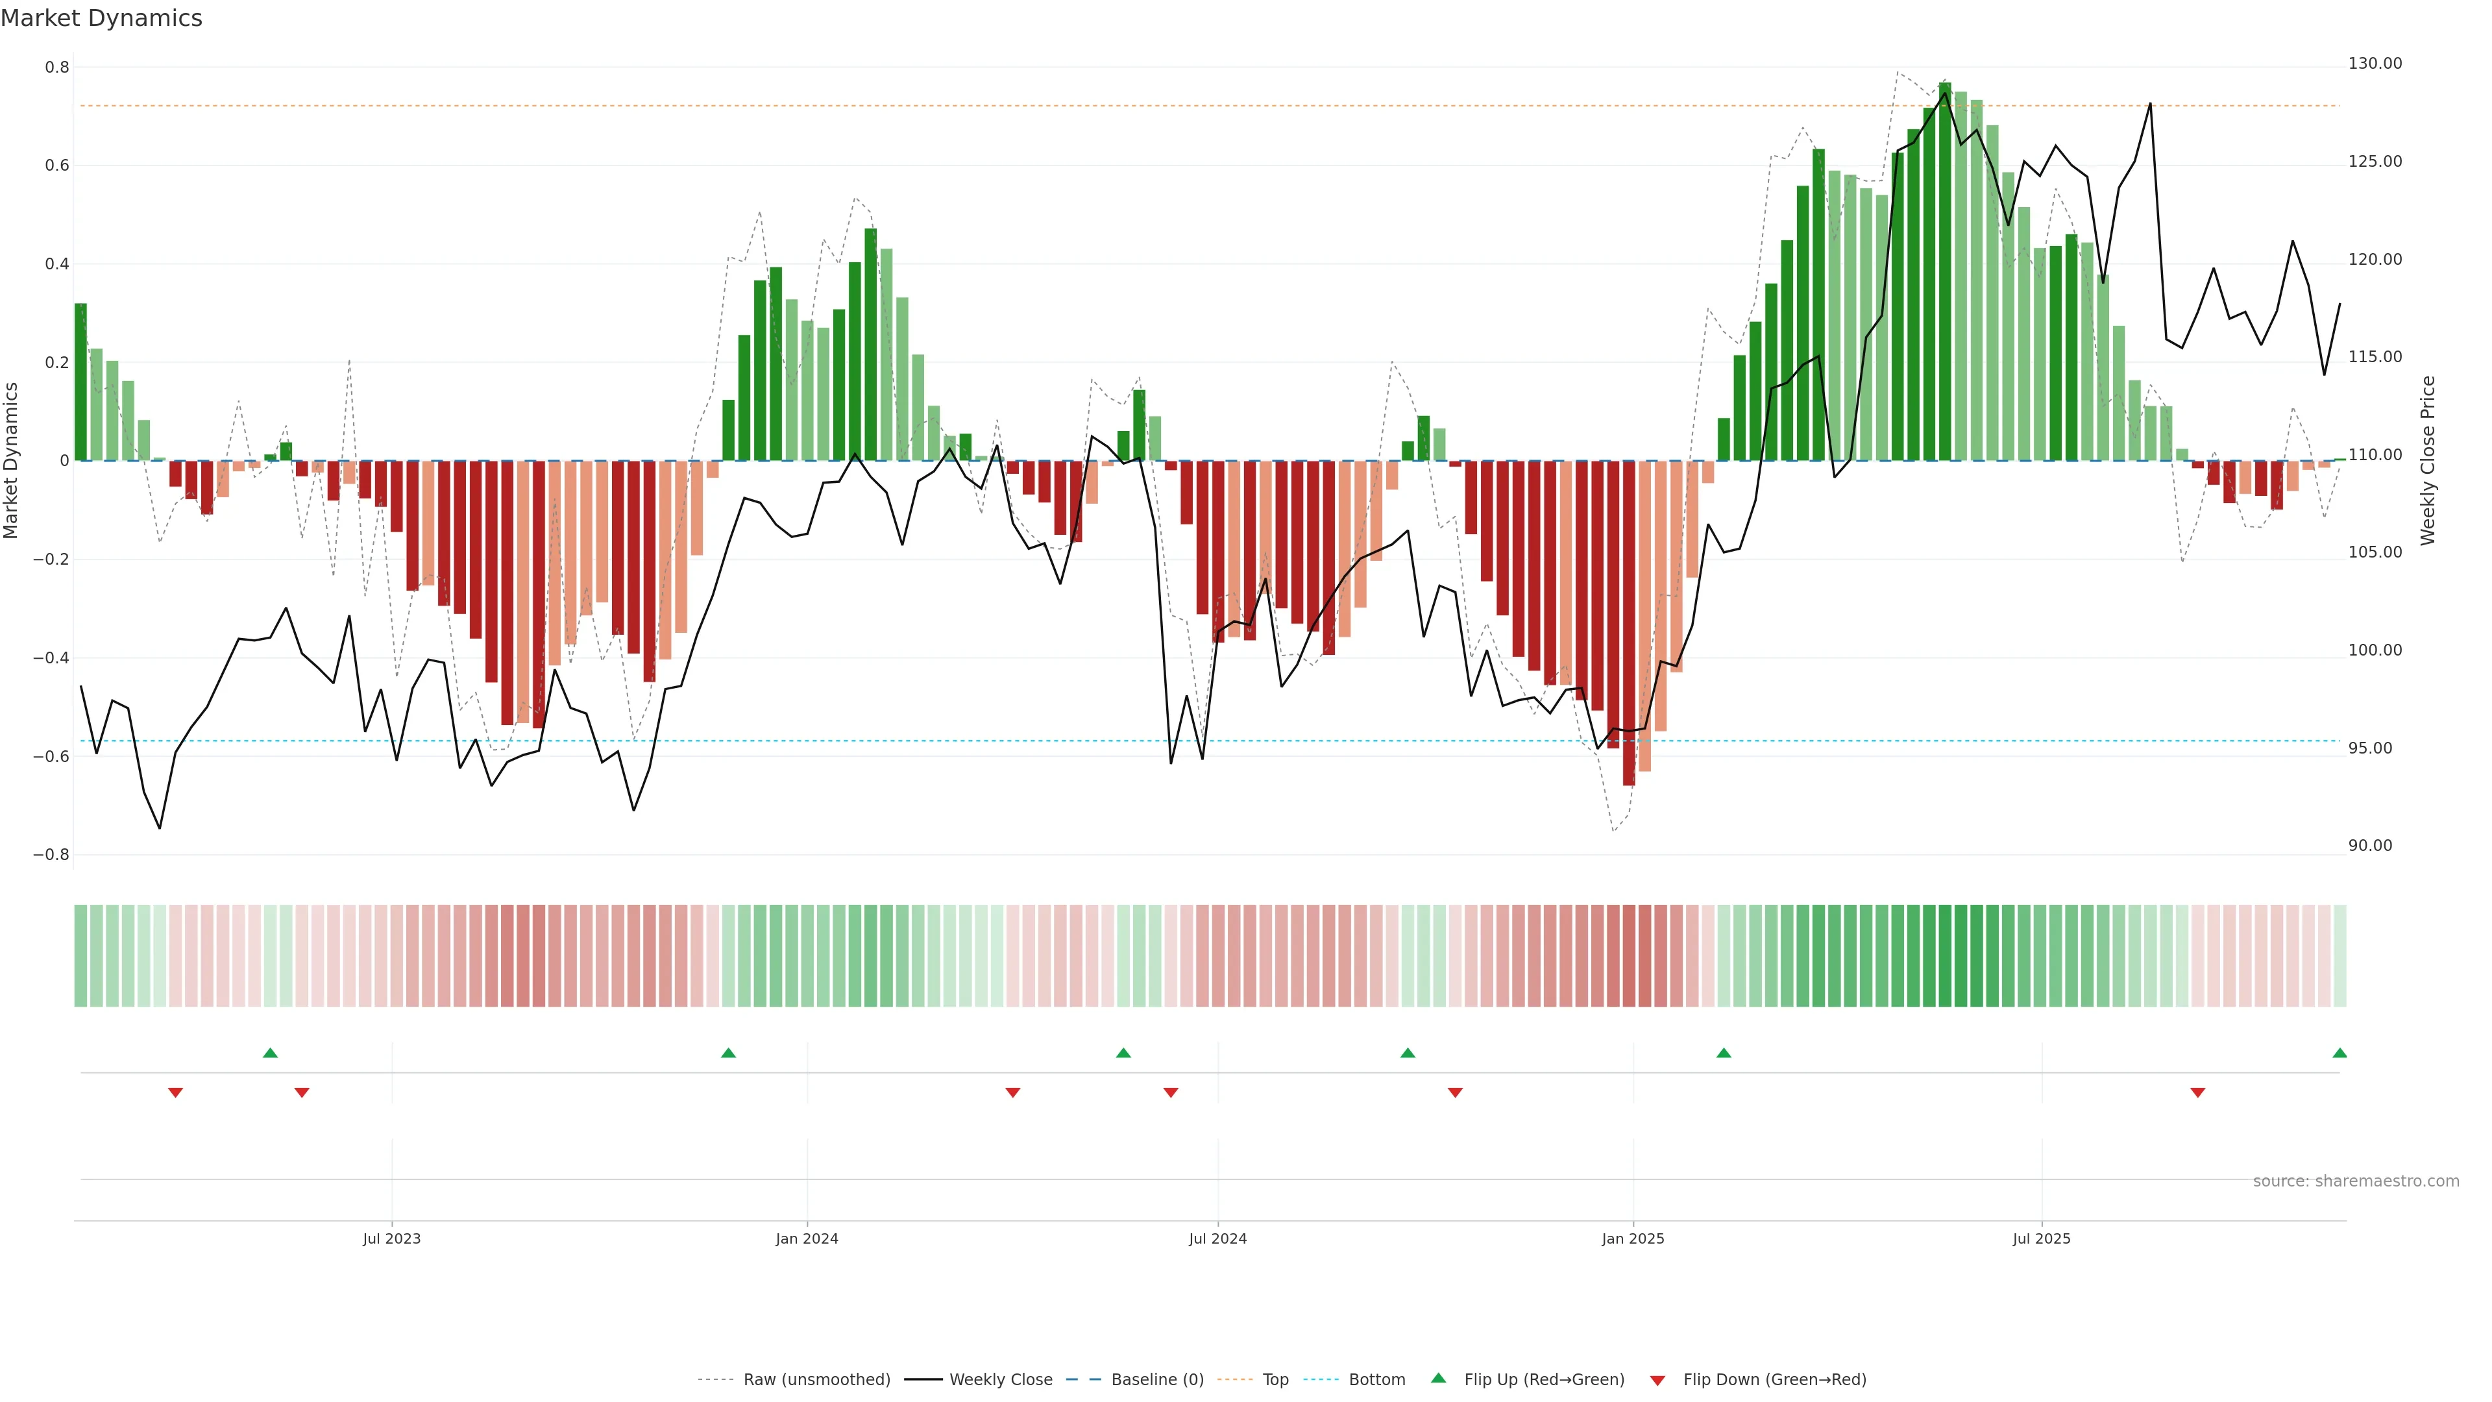
Task: Click the green triangle icon in the legend
Action: tap(1439, 1378)
